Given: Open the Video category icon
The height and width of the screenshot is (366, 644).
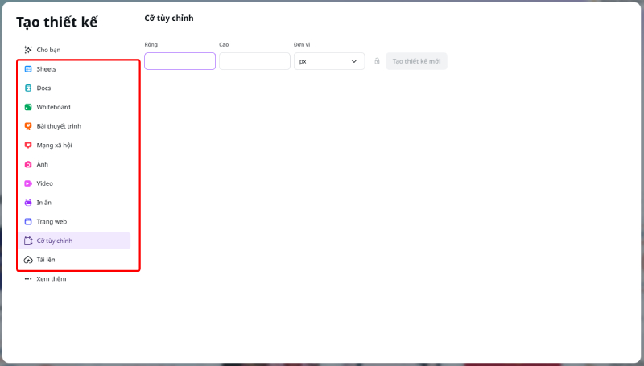Looking at the screenshot, I should point(28,183).
